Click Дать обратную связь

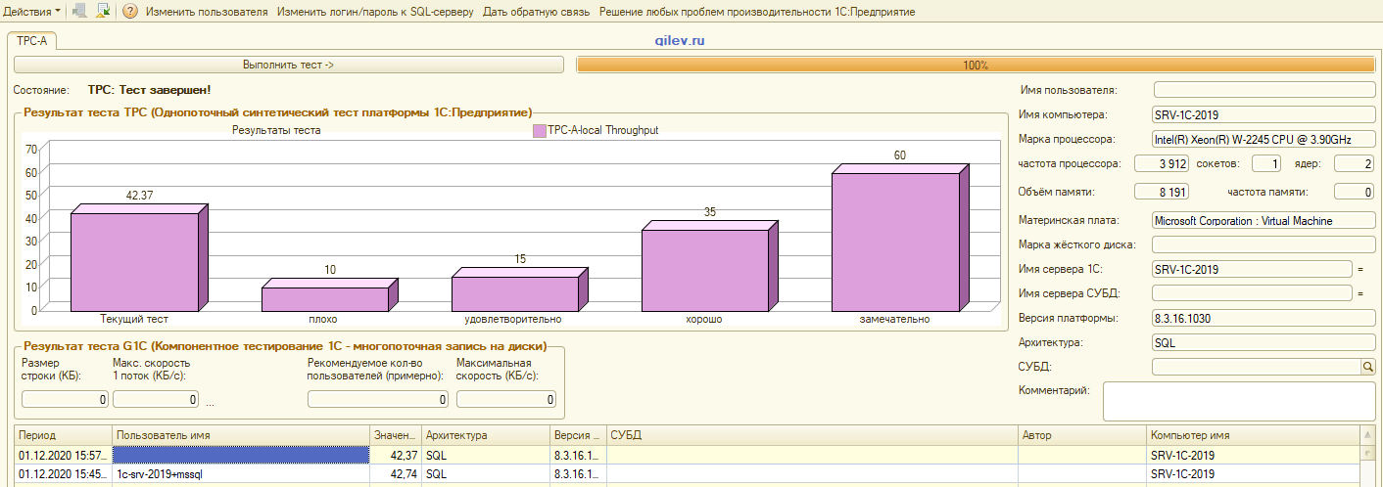pos(536,12)
